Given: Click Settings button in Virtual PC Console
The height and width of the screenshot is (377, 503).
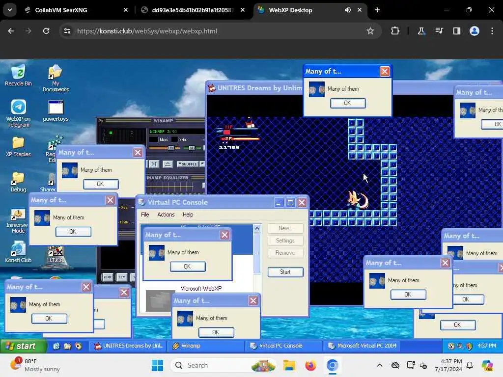Looking at the screenshot, I should [285, 241].
